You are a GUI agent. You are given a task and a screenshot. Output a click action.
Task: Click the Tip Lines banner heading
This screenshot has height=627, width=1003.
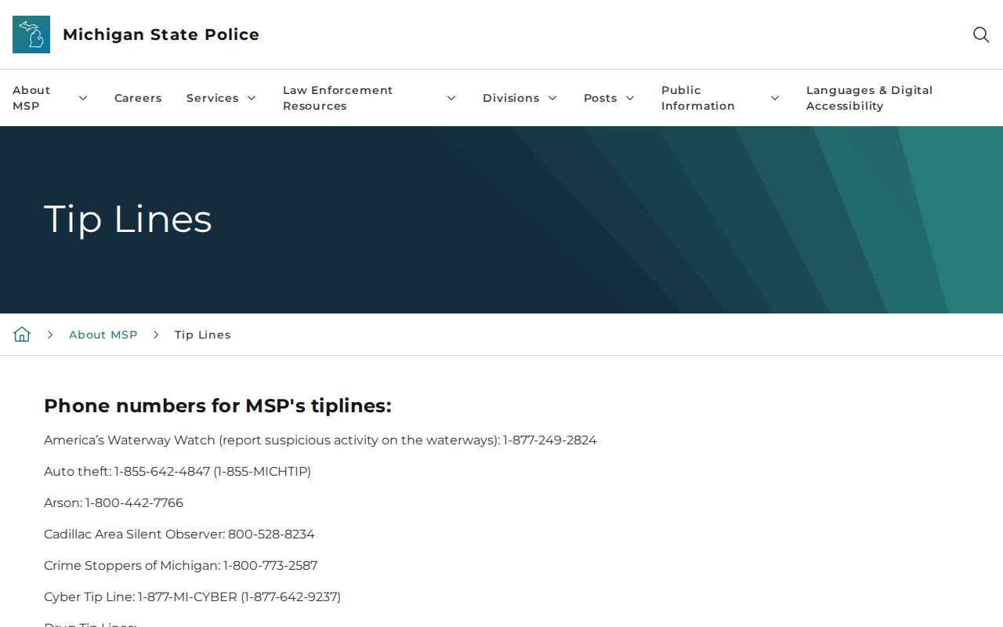click(x=128, y=219)
